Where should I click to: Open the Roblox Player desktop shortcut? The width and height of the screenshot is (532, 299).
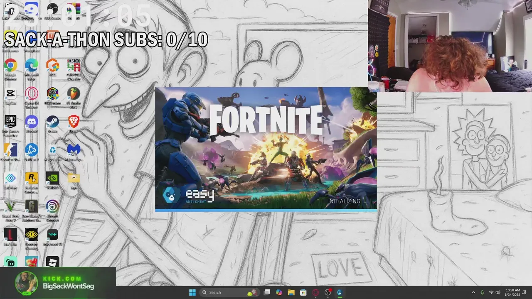point(32,11)
